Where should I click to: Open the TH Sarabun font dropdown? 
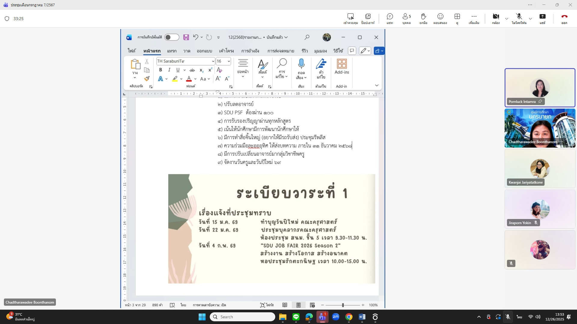click(213, 61)
